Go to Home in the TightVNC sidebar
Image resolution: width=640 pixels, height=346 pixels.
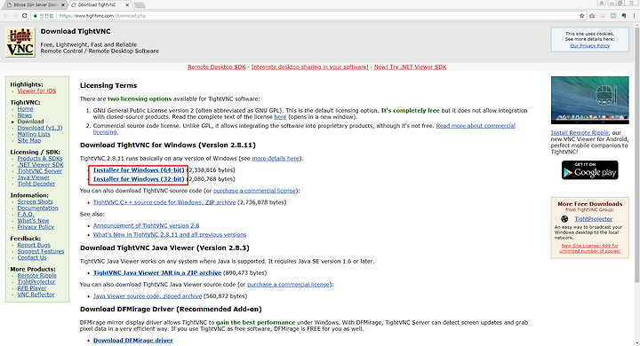[x=25, y=109]
